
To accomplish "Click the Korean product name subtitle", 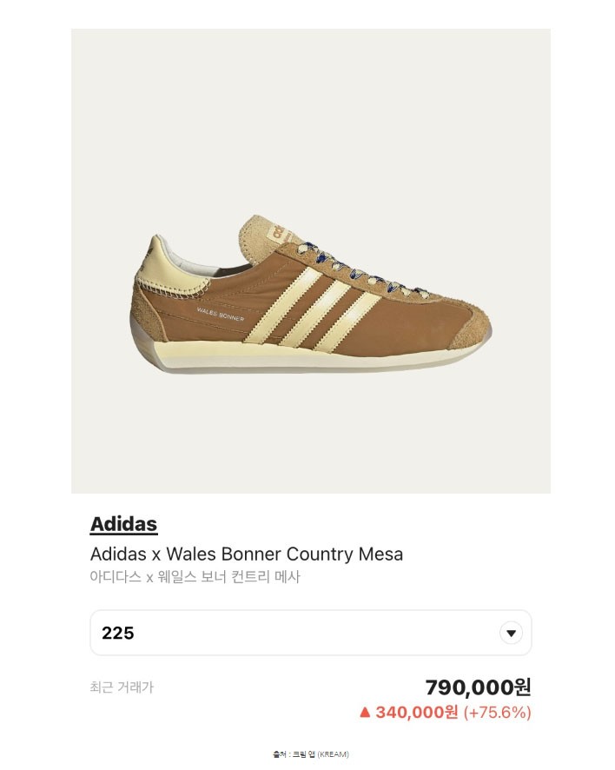I will [x=195, y=576].
